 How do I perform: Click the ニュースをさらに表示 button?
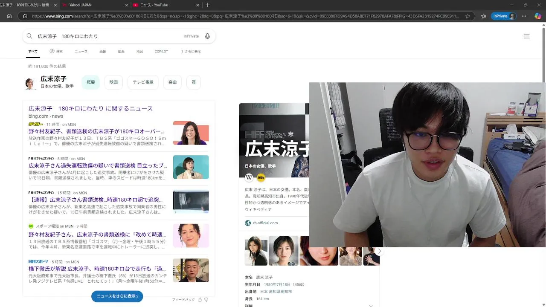click(117, 296)
